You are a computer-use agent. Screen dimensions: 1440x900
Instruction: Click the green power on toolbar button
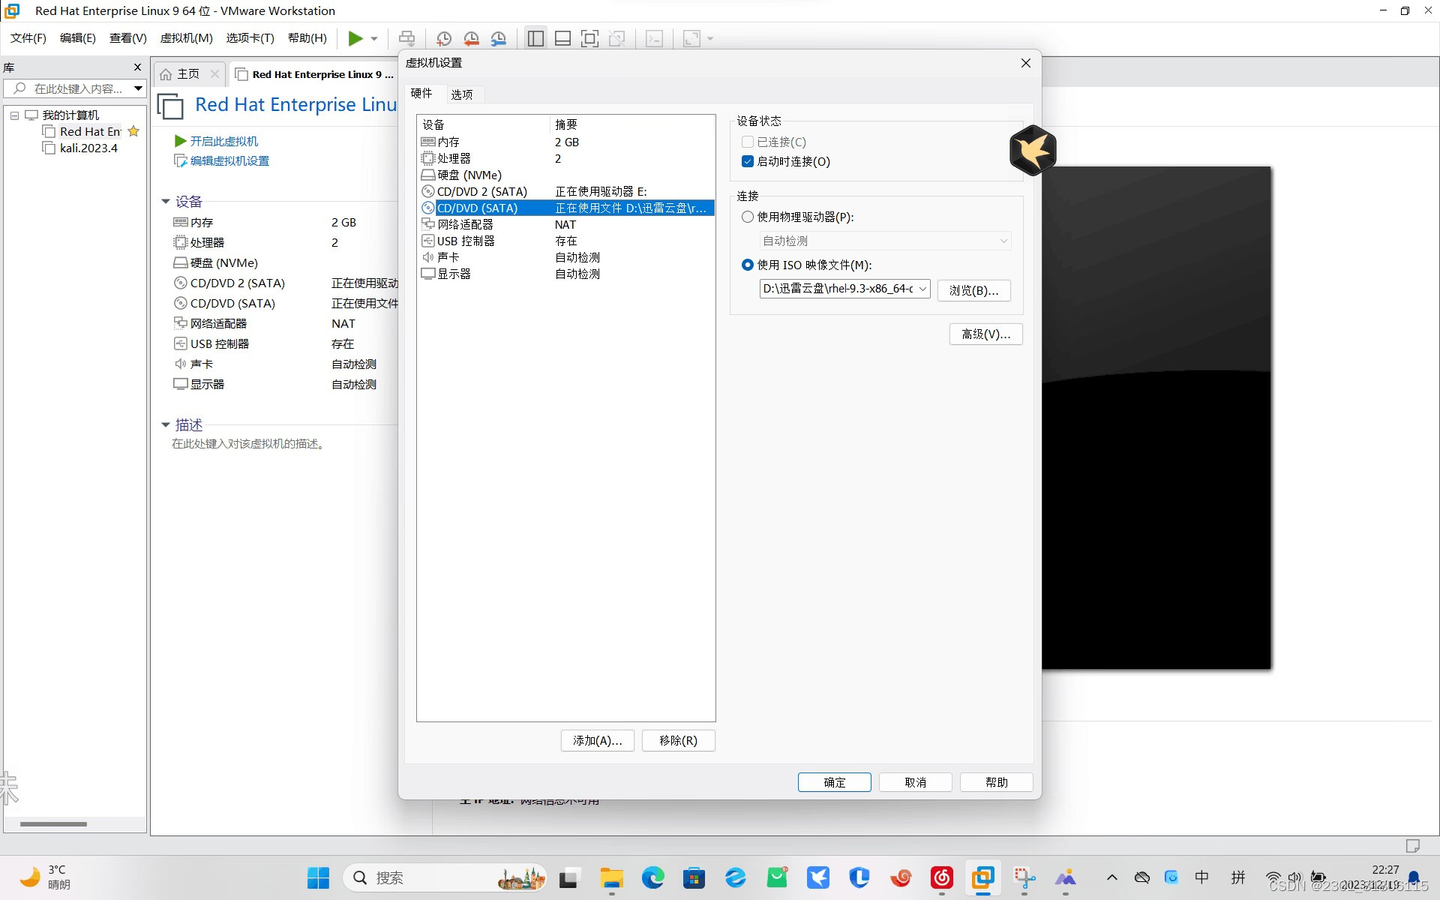pos(355,38)
